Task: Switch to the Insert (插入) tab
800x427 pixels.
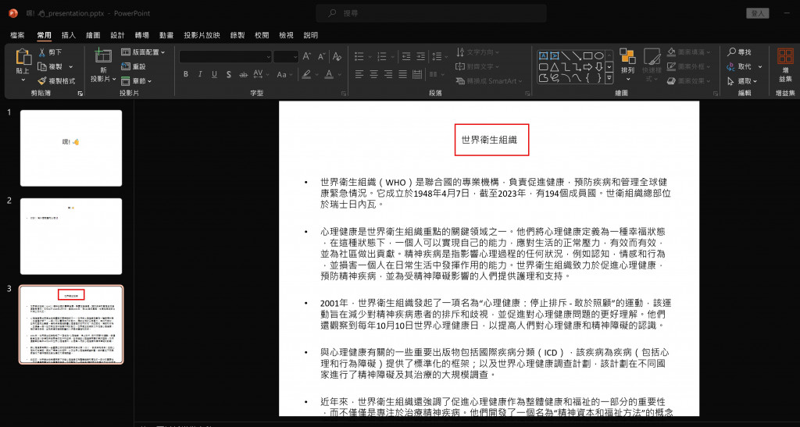Action: coord(69,35)
